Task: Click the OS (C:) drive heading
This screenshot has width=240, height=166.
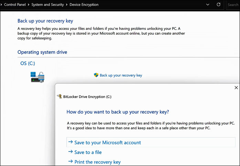Action: pyautogui.click(x=28, y=63)
